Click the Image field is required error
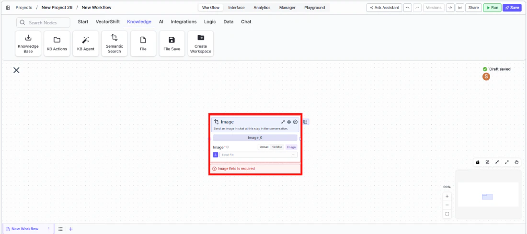 click(x=255, y=169)
